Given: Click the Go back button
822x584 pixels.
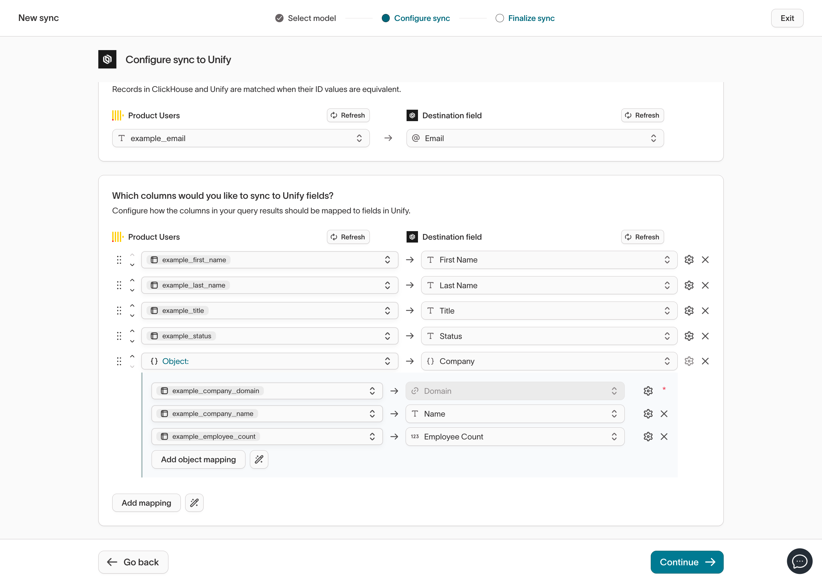Looking at the screenshot, I should tap(133, 562).
